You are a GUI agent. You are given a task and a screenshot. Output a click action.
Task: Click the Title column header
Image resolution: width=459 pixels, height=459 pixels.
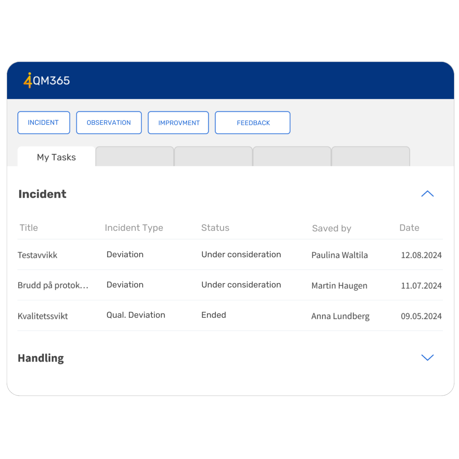point(28,227)
